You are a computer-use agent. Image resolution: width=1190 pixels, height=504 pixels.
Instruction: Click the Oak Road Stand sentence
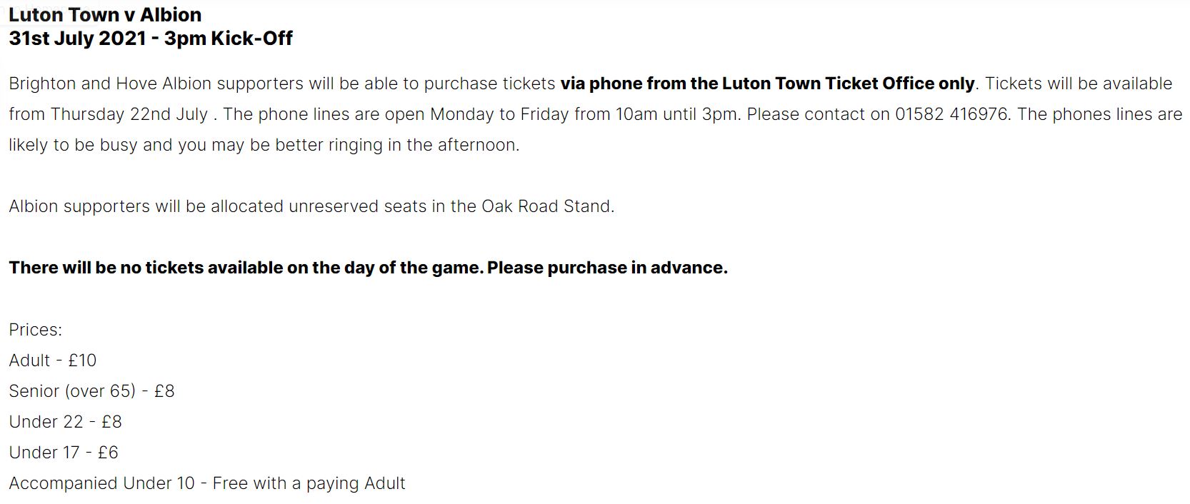(311, 206)
